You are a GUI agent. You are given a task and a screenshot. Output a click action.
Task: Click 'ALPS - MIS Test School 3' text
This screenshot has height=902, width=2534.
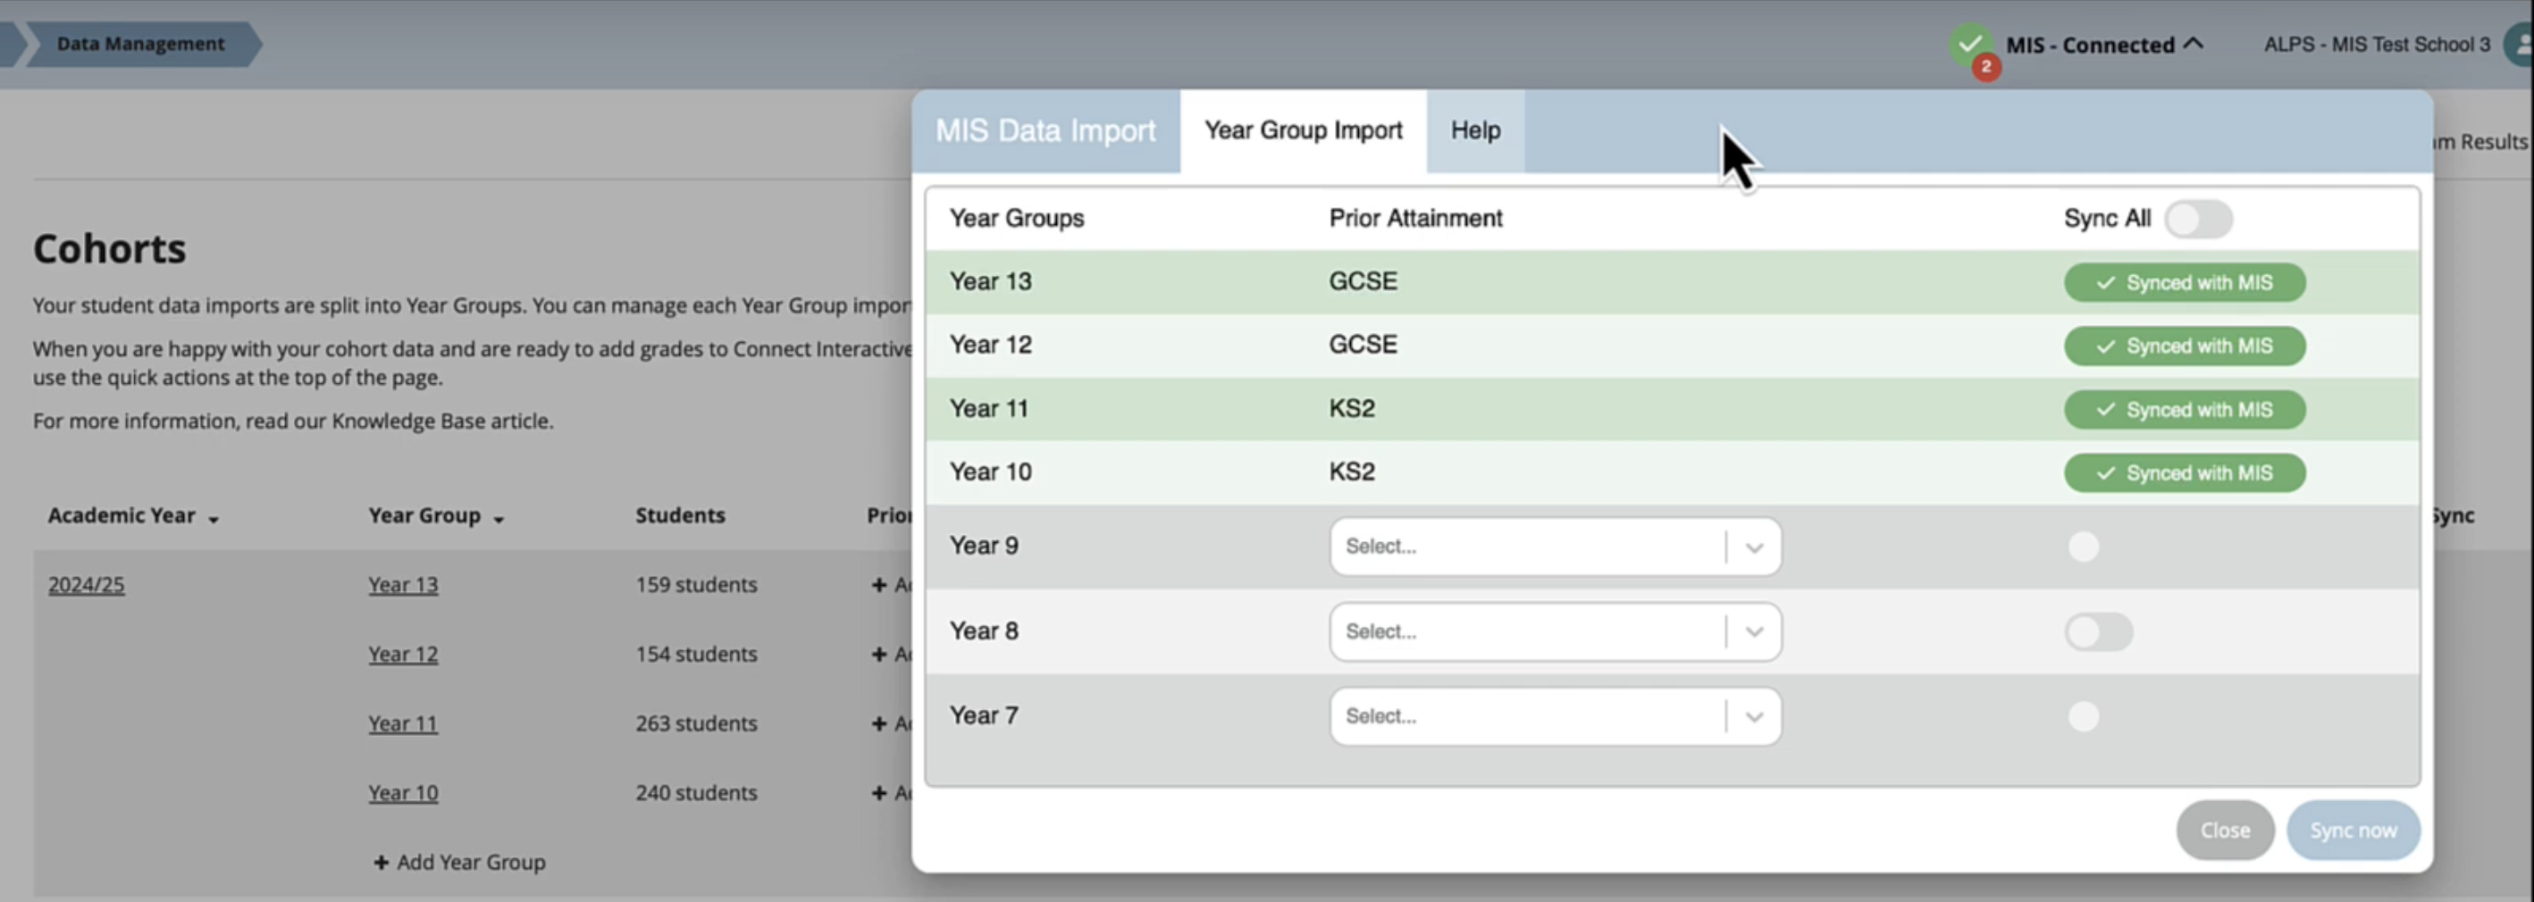pyautogui.click(x=2377, y=45)
